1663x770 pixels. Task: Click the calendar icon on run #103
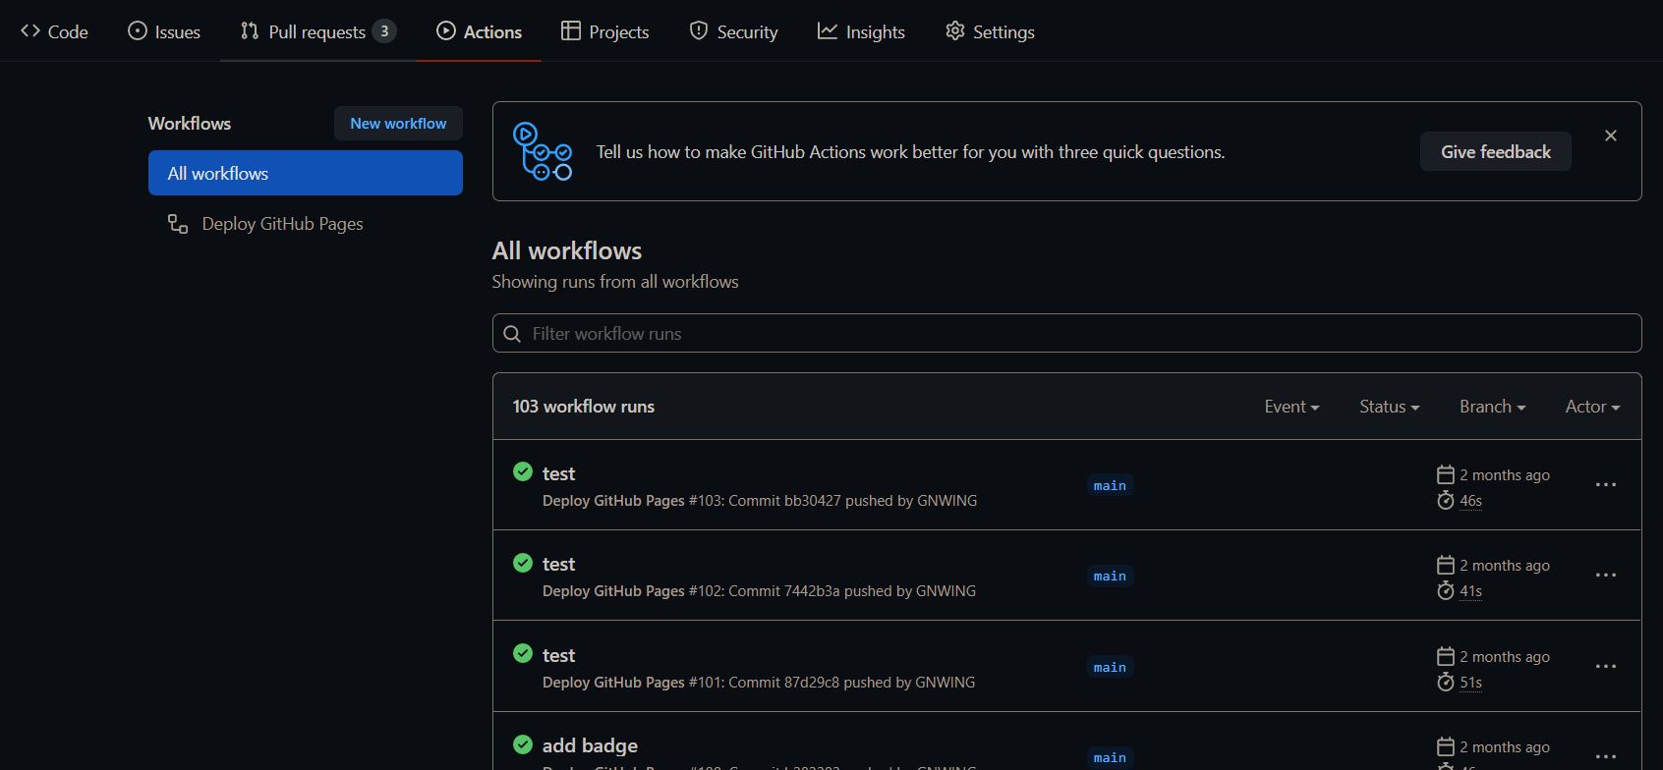[1445, 474]
